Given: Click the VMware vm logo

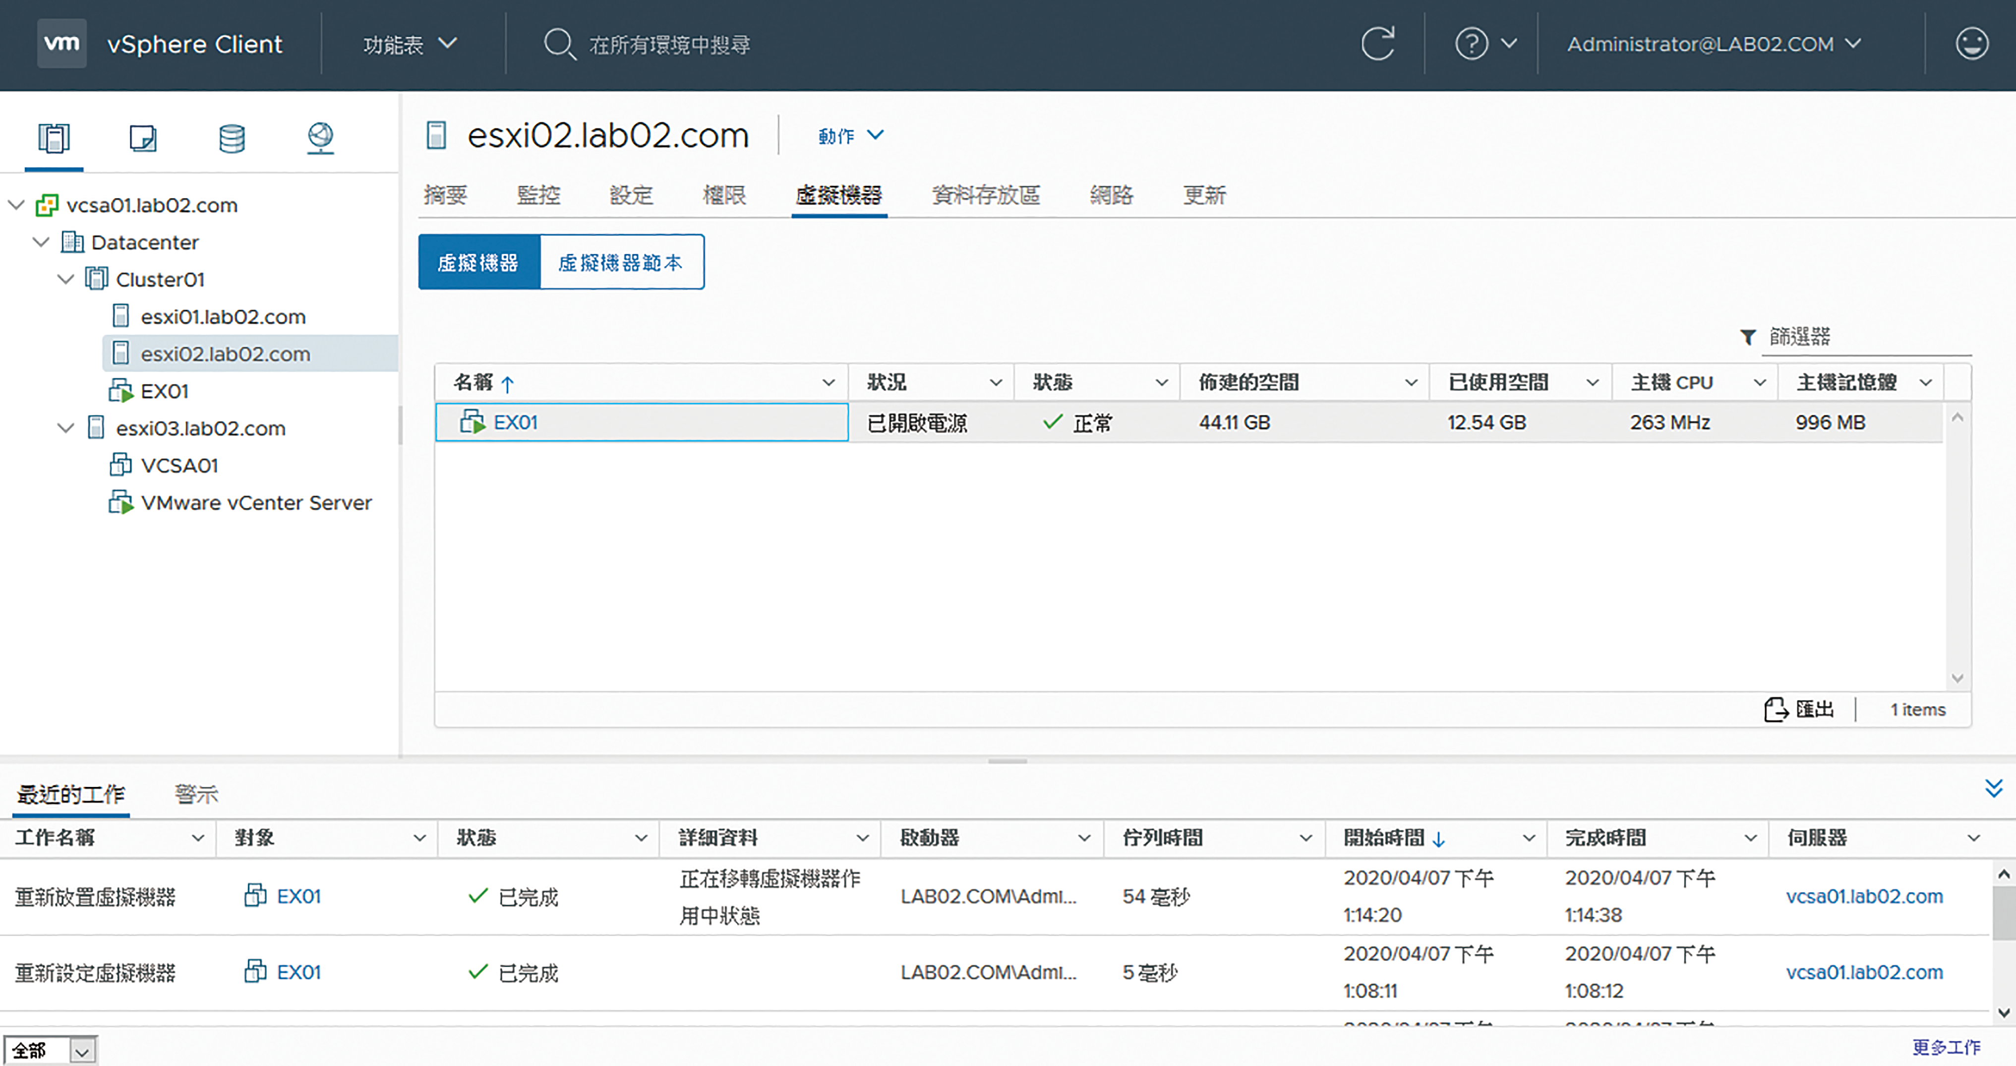Looking at the screenshot, I should 62,43.
